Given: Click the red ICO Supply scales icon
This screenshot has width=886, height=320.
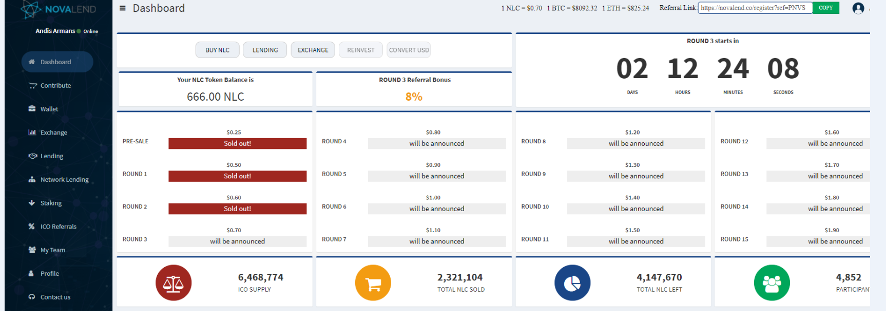Looking at the screenshot, I should 174,283.
